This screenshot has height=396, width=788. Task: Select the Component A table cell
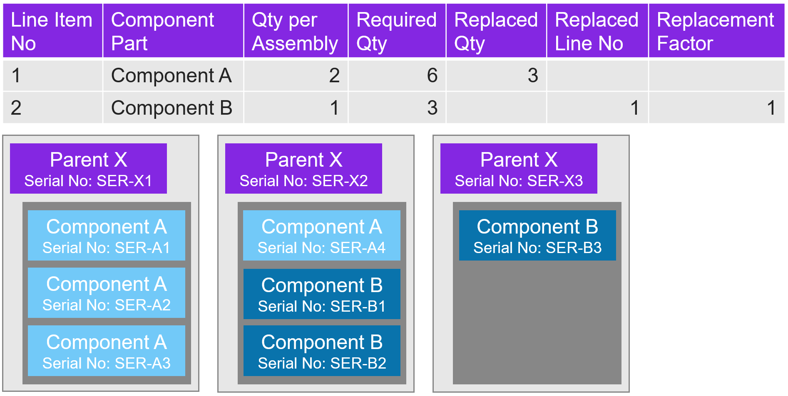point(172,76)
